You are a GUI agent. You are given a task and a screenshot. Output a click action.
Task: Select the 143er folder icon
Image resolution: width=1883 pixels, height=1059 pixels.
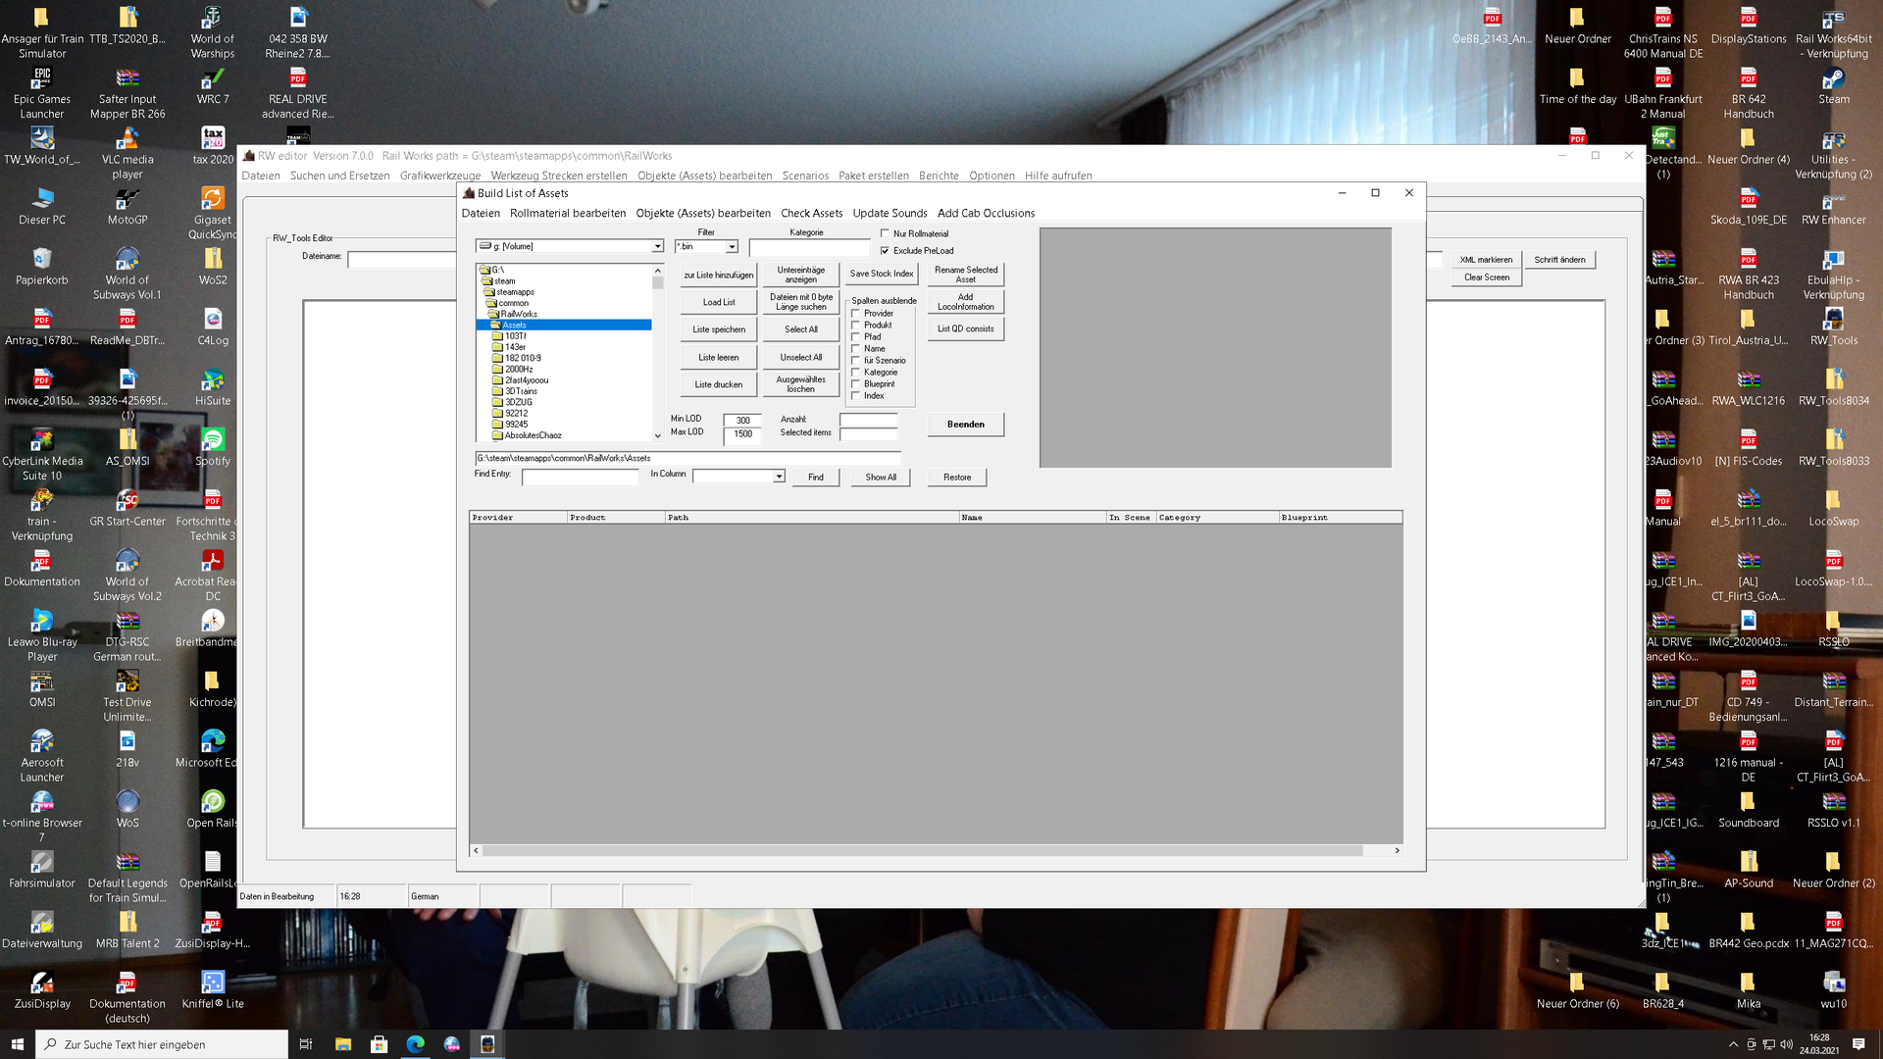[x=497, y=347]
